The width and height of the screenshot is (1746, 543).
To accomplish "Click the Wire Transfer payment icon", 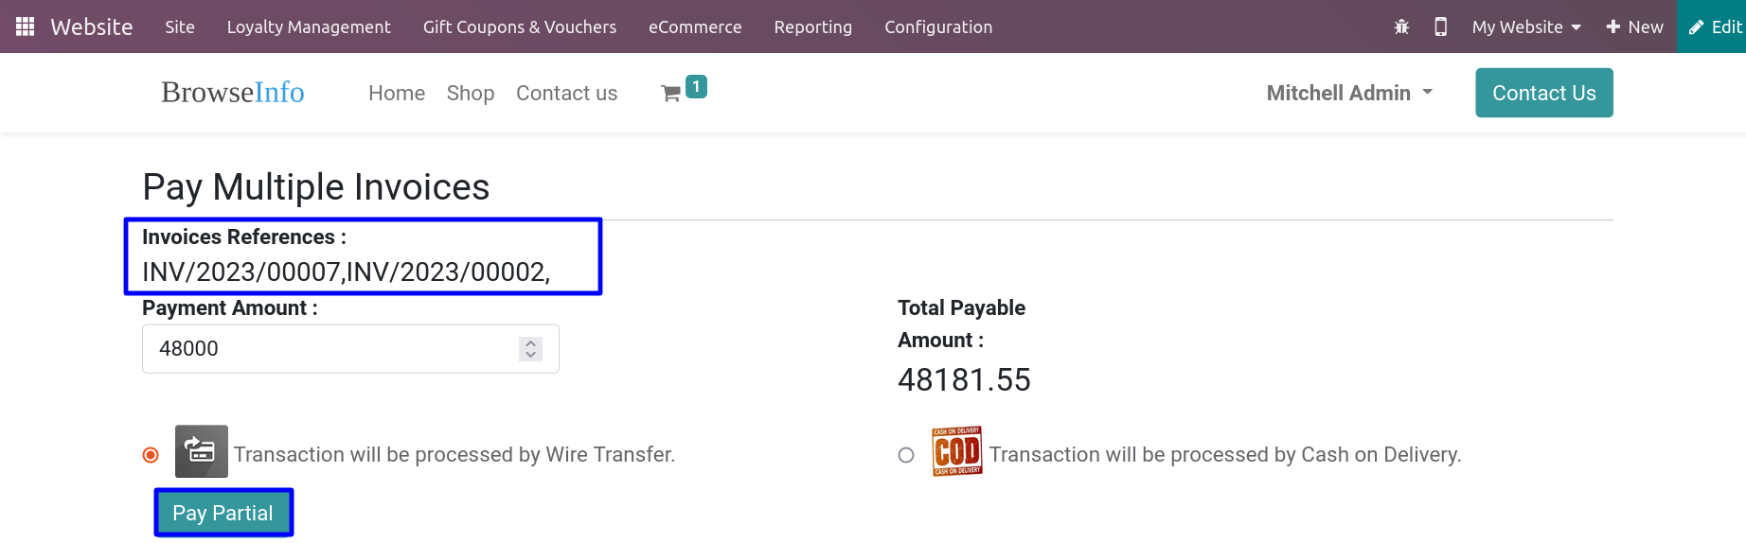I will coord(202,451).
